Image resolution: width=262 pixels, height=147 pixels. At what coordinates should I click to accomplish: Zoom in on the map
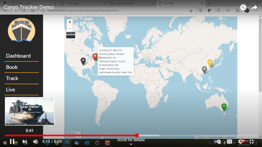click(70, 22)
